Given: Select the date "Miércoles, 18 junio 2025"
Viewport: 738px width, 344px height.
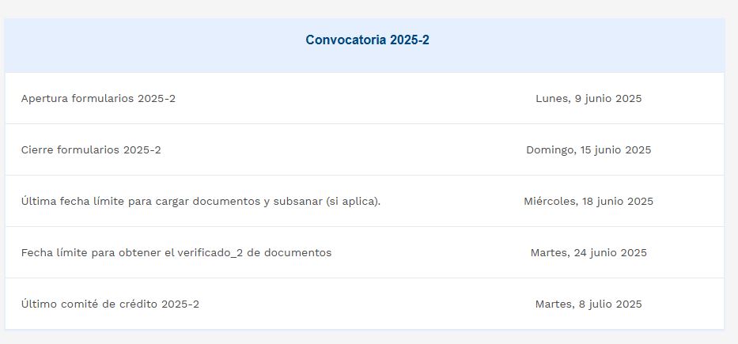Looking at the screenshot, I should (x=589, y=202).
